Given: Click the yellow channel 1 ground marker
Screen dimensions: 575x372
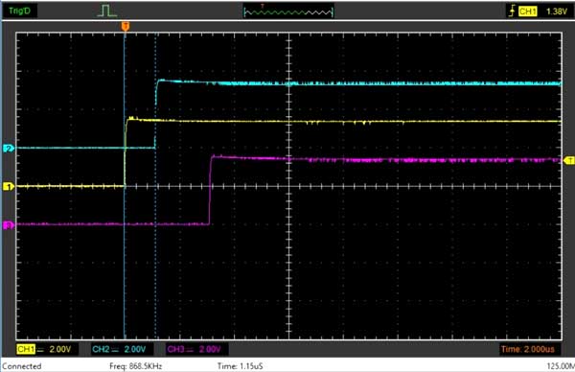Looking at the screenshot, I should pos(8,187).
